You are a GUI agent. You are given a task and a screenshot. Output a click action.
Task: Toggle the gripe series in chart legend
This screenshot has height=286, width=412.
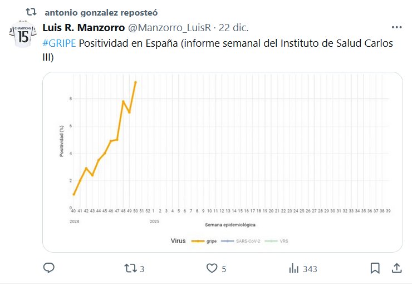(212, 241)
